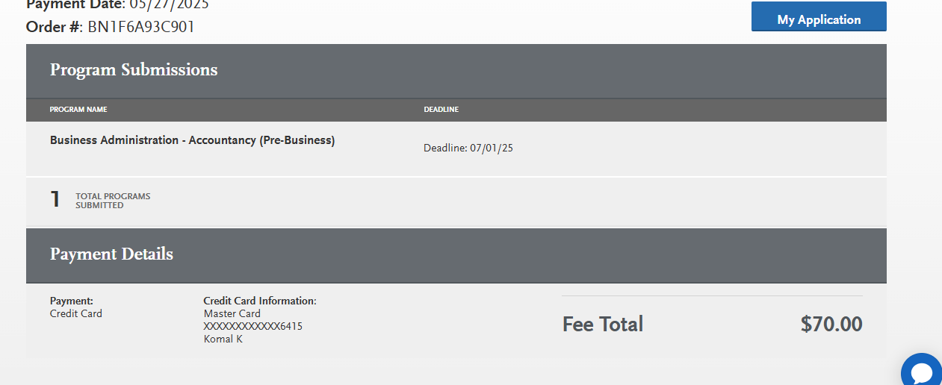Click the $70.00 fee amount
Screen dimensions: 942x385
[831, 324]
